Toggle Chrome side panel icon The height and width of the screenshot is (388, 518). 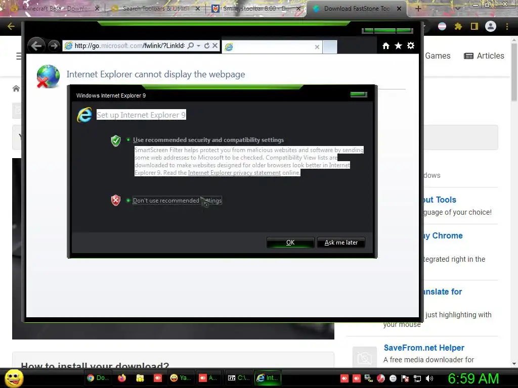tap(474, 26)
